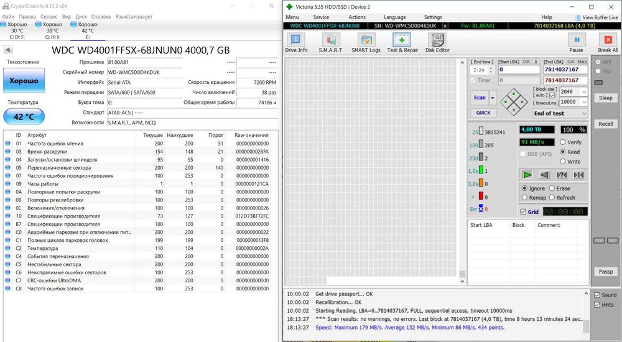This screenshot has width=622, height=342.
Task: Click the navigation diamond arrows pad
Action: [x=514, y=102]
